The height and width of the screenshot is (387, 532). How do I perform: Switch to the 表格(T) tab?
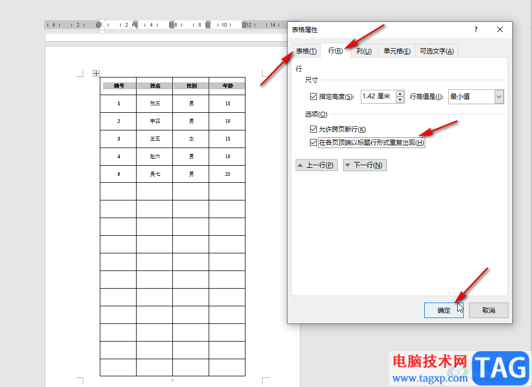[x=306, y=51]
